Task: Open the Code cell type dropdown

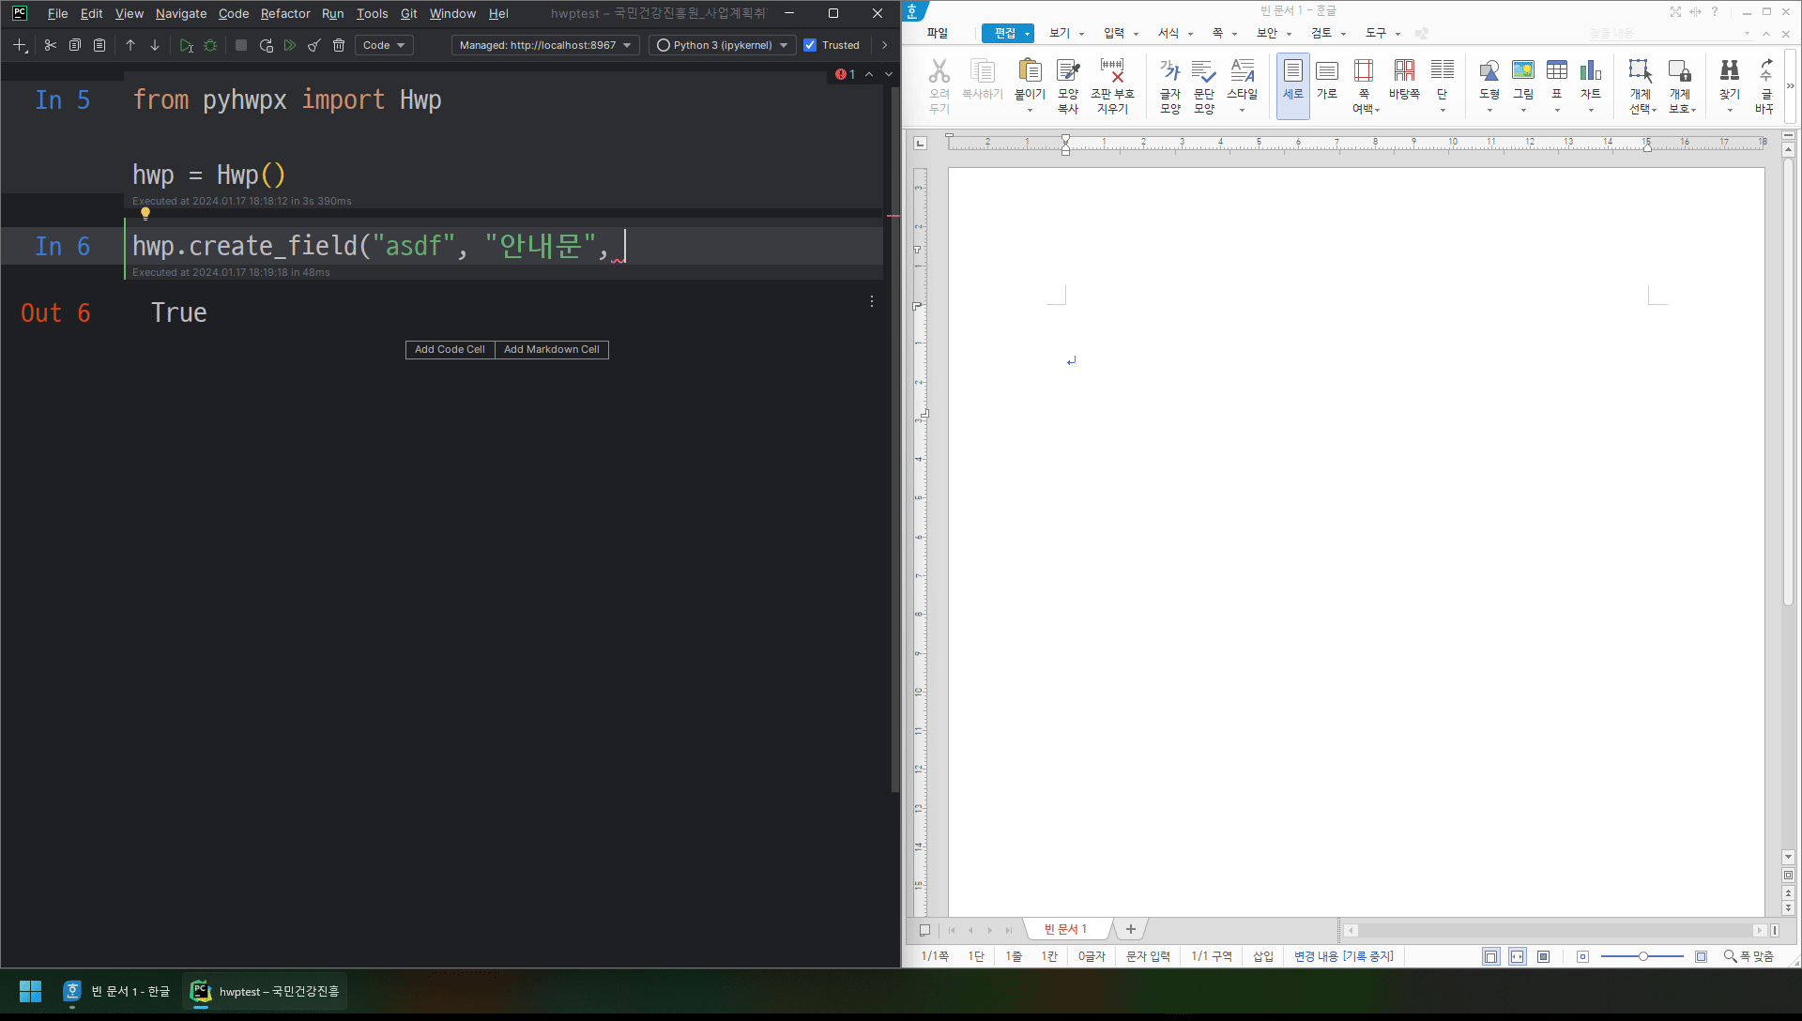Action: point(384,45)
